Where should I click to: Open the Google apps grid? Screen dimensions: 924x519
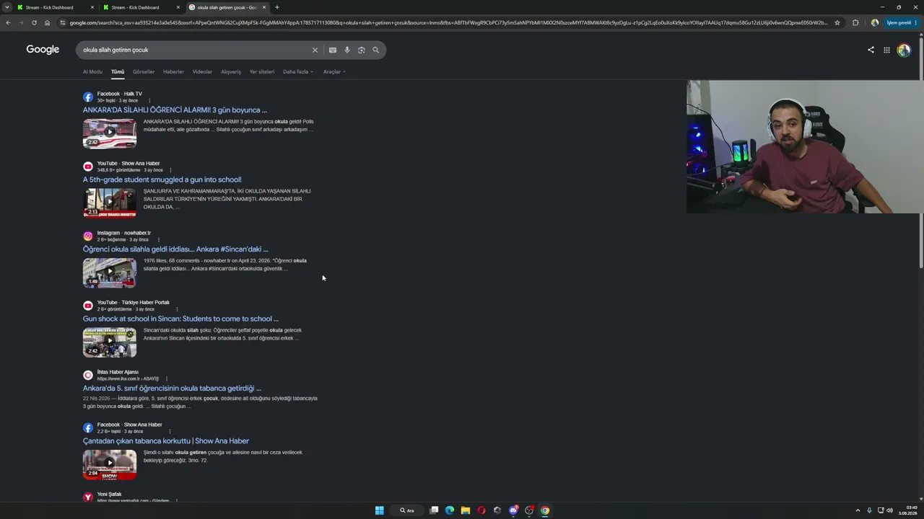tap(886, 50)
